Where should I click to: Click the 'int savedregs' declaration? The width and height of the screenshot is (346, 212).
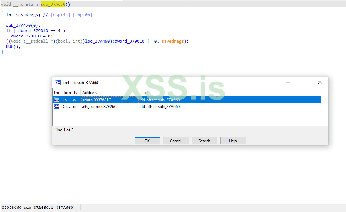(x=23, y=15)
